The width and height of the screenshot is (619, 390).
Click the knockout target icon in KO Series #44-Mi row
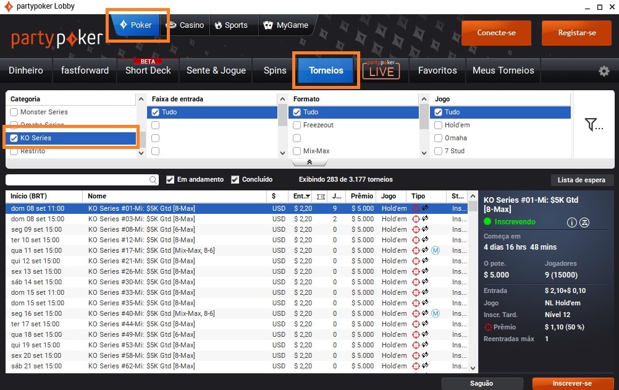tap(416, 324)
